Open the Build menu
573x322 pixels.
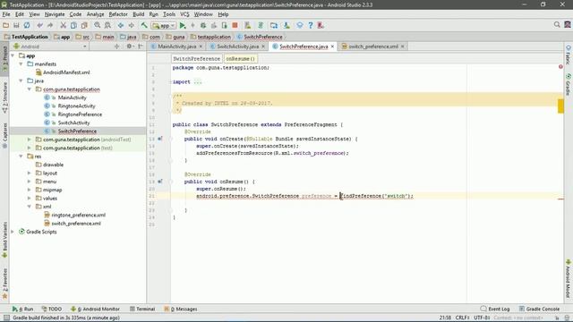pyautogui.click(x=138, y=14)
